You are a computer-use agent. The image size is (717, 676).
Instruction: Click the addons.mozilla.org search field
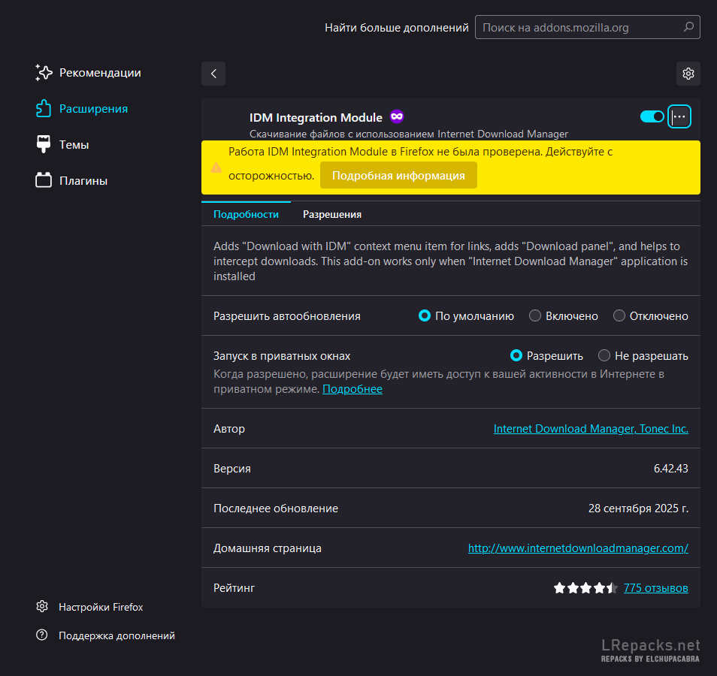point(579,28)
